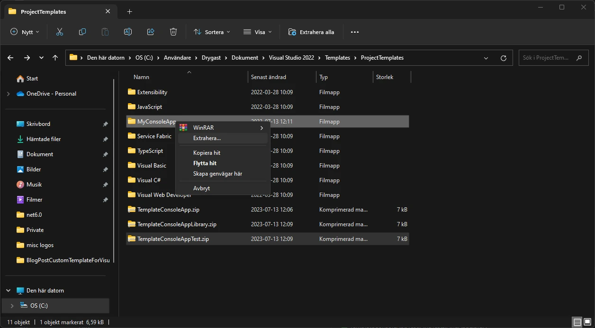Image resolution: width=595 pixels, height=328 pixels.
Task: Select the Copy icon in the toolbar
Action: pos(82,32)
